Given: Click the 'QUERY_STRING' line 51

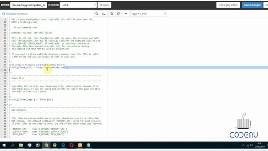Looking at the screenshot, I should click(40, 132).
